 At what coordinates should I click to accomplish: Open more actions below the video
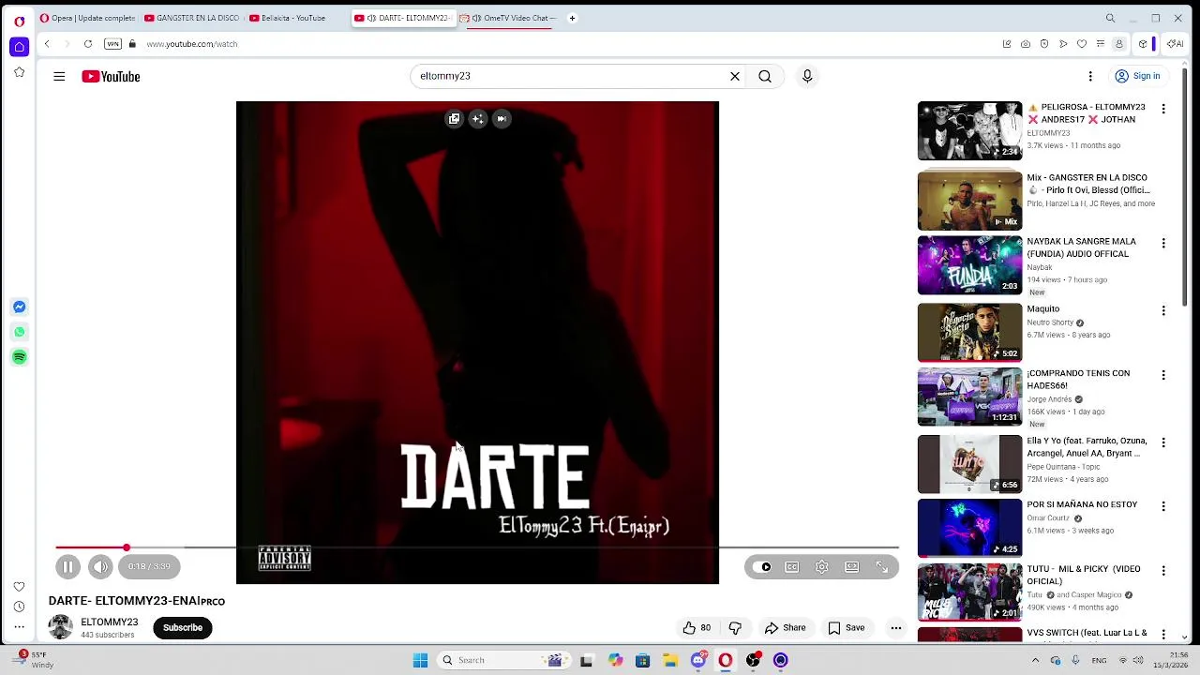click(x=896, y=628)
